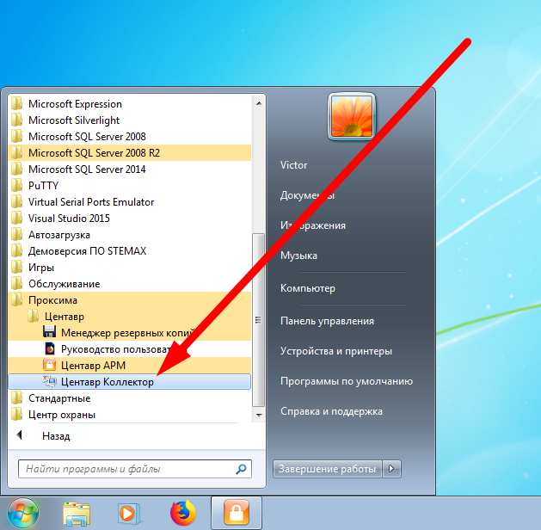Image resolution: width=541 pixels, height=530 pixels.
Task: Open Документы from the Start menu
Action: [307, 195]
